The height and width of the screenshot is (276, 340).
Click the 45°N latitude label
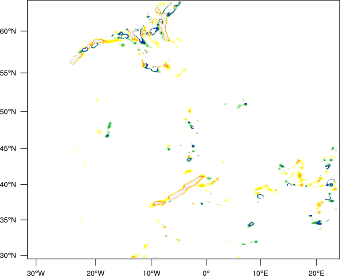click(x=8, y=149)
